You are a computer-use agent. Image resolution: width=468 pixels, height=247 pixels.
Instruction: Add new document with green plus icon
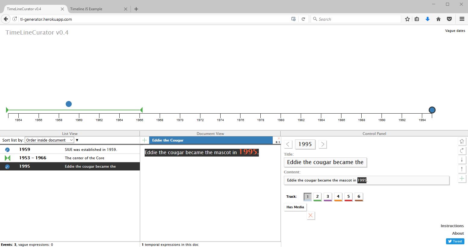(145, 140)
